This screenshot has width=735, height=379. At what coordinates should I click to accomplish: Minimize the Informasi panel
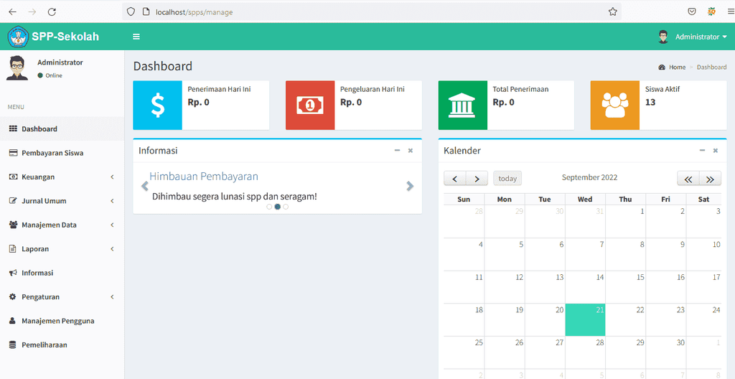(397, 151)
